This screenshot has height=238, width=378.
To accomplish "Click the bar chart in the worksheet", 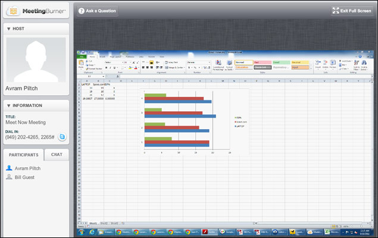I will (x=195, y=122).
